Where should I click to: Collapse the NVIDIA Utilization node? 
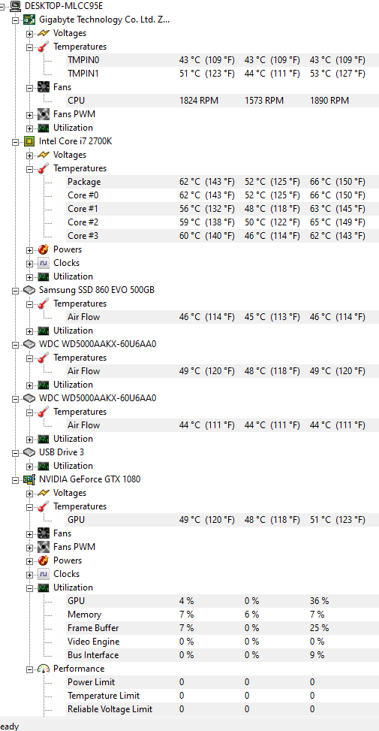tap(30, 588)
